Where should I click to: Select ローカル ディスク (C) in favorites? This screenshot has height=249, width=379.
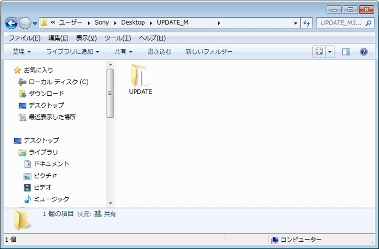point(58,82)
